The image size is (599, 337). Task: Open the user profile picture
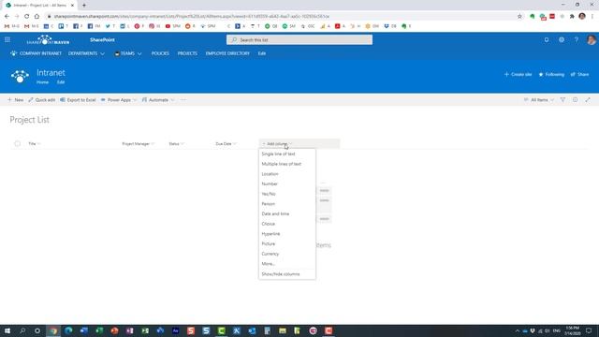tap(591, 39)
